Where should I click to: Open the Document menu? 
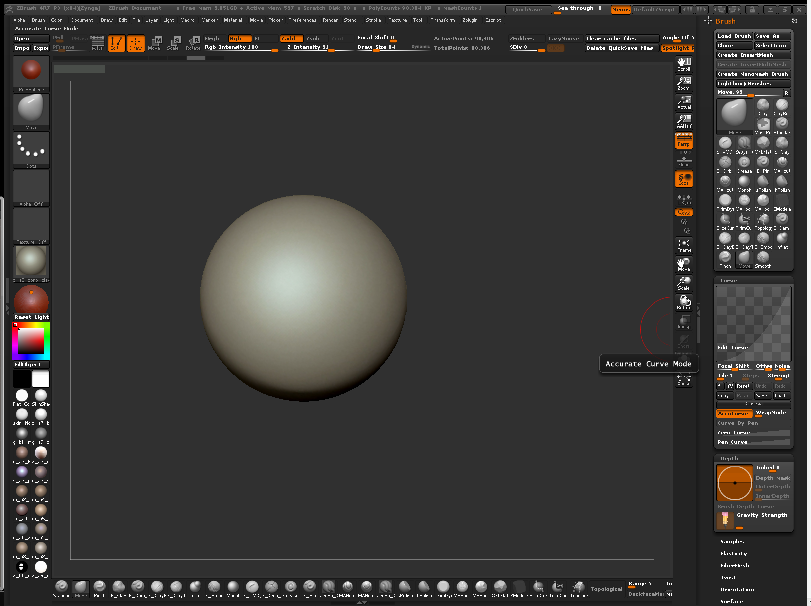(82, 20)
